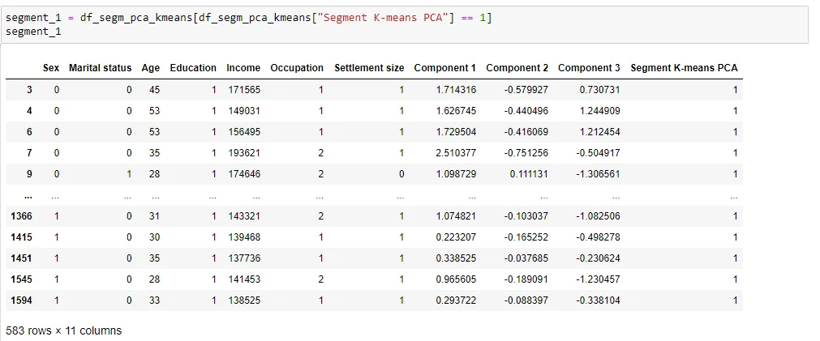This screenshot has width=820, height=341.
Task: Click the "Sex" column header
Action: tap(51, 68)
